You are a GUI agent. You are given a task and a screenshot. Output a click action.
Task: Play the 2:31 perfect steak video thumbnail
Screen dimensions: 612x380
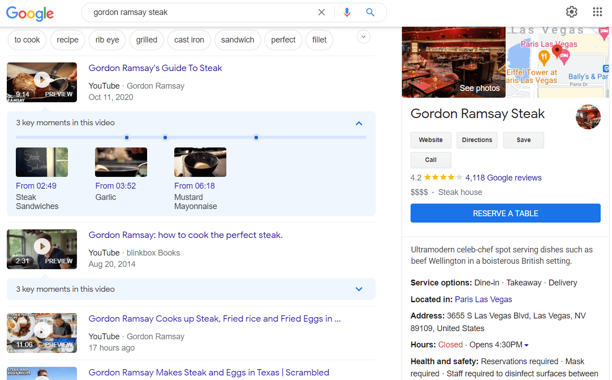click(x=42, y=249)
